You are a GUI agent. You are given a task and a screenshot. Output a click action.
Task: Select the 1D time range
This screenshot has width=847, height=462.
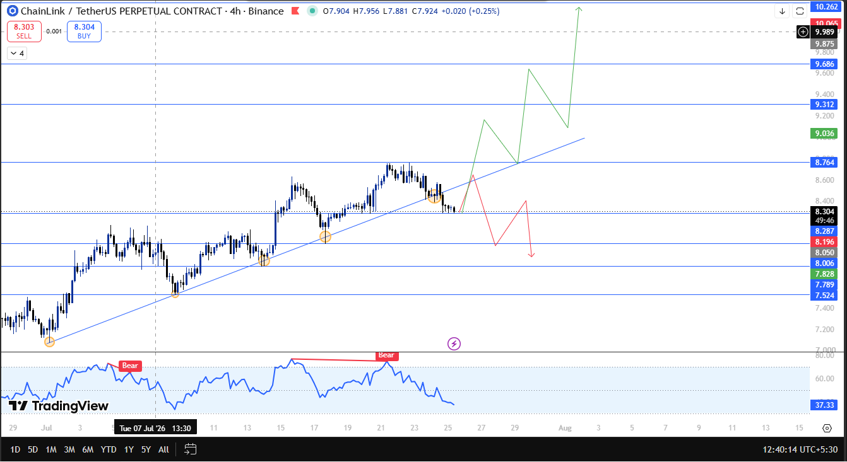[x=15, y=449]
